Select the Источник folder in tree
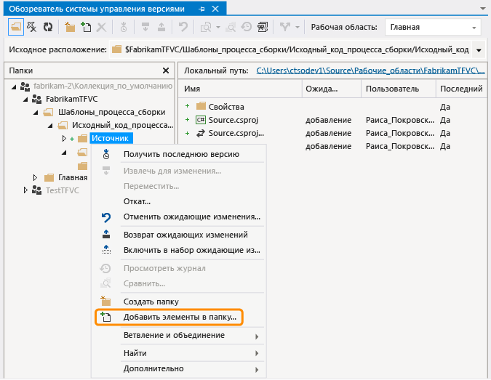 pos(111,138)
